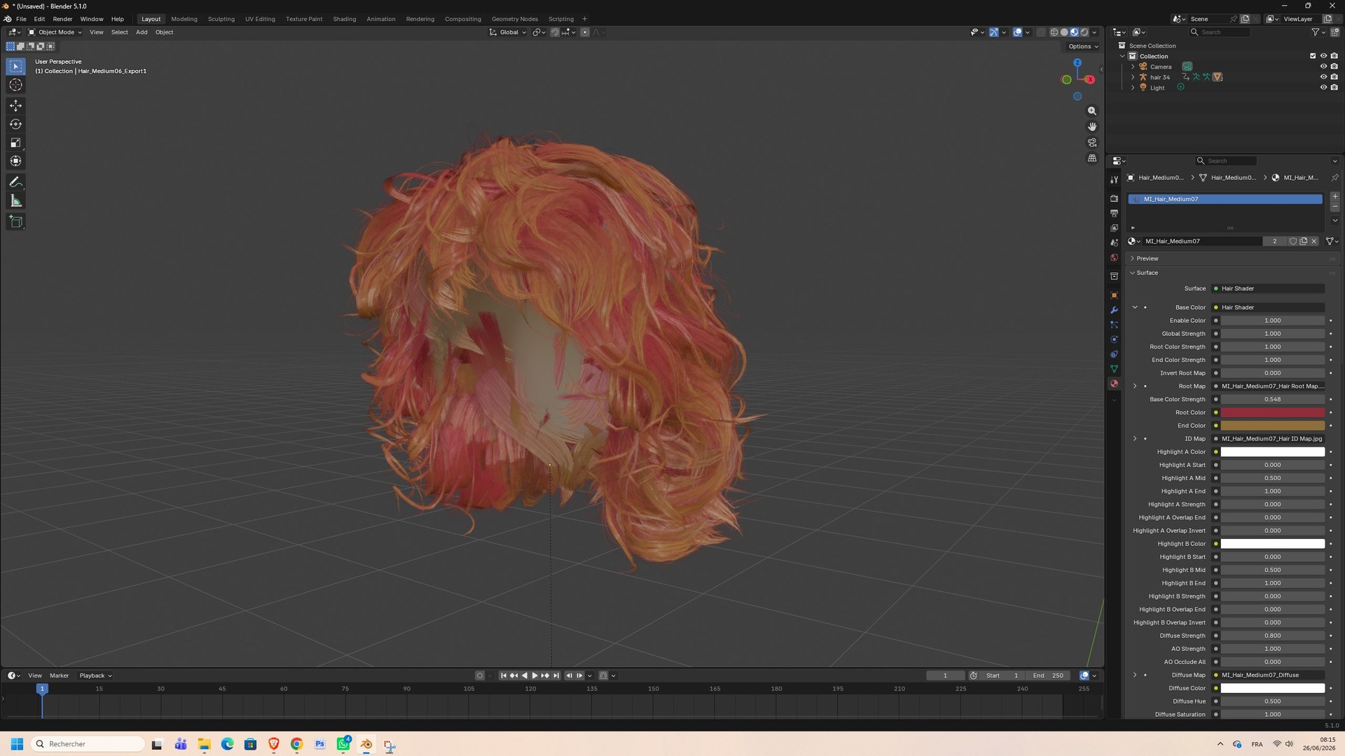Select the Transform tool
The height and width of the screenshot is (756, 1345).
click(x=15, y=161)
